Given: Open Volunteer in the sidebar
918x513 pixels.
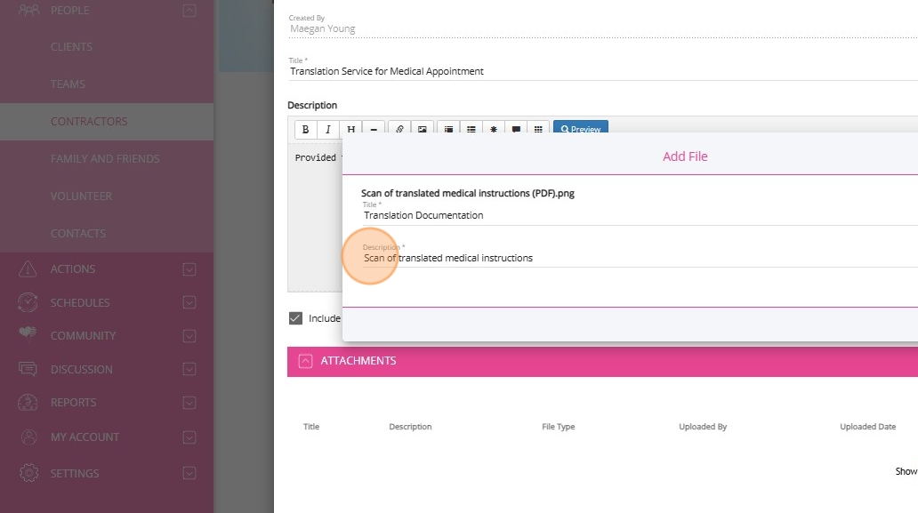Looking at the screenshot, I should coord(81,196).
